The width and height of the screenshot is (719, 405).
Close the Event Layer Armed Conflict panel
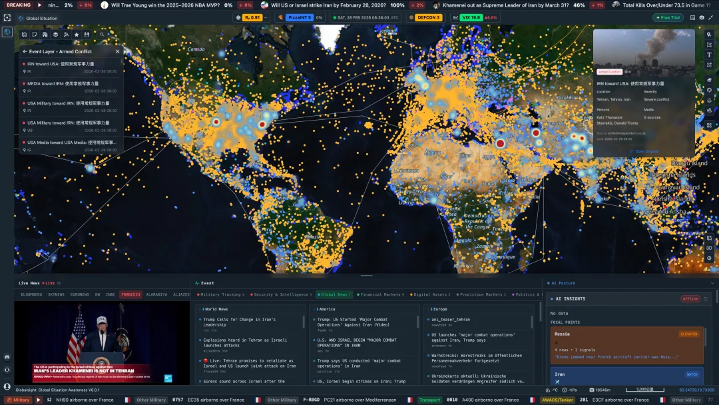[x=118, y=51]
